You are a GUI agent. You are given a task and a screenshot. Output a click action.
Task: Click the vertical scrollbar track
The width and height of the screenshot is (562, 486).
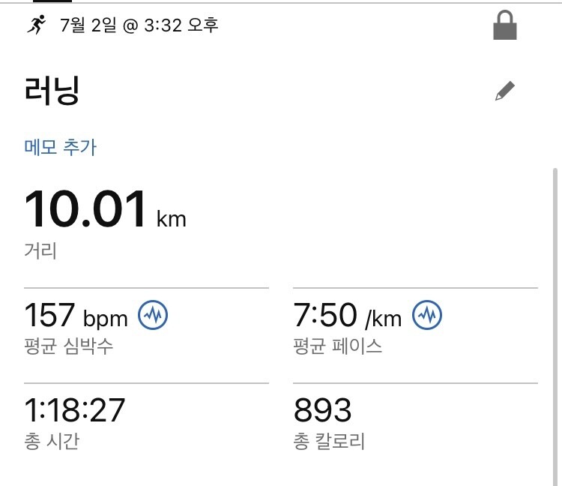[555, 326]
